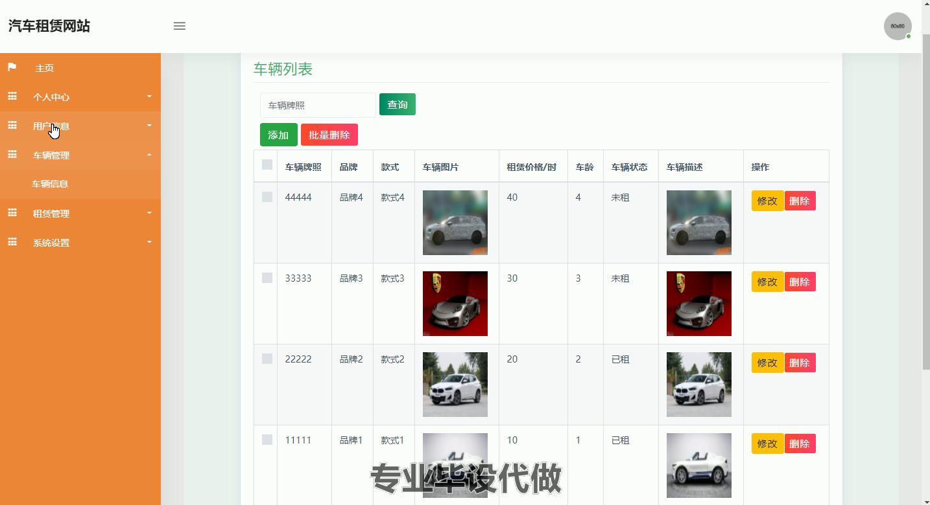Click 修改 for vehicle 22222

[x=767, y=363]
